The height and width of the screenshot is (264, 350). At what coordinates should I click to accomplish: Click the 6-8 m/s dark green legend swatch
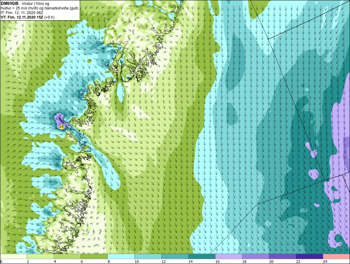tap(94, 256)
